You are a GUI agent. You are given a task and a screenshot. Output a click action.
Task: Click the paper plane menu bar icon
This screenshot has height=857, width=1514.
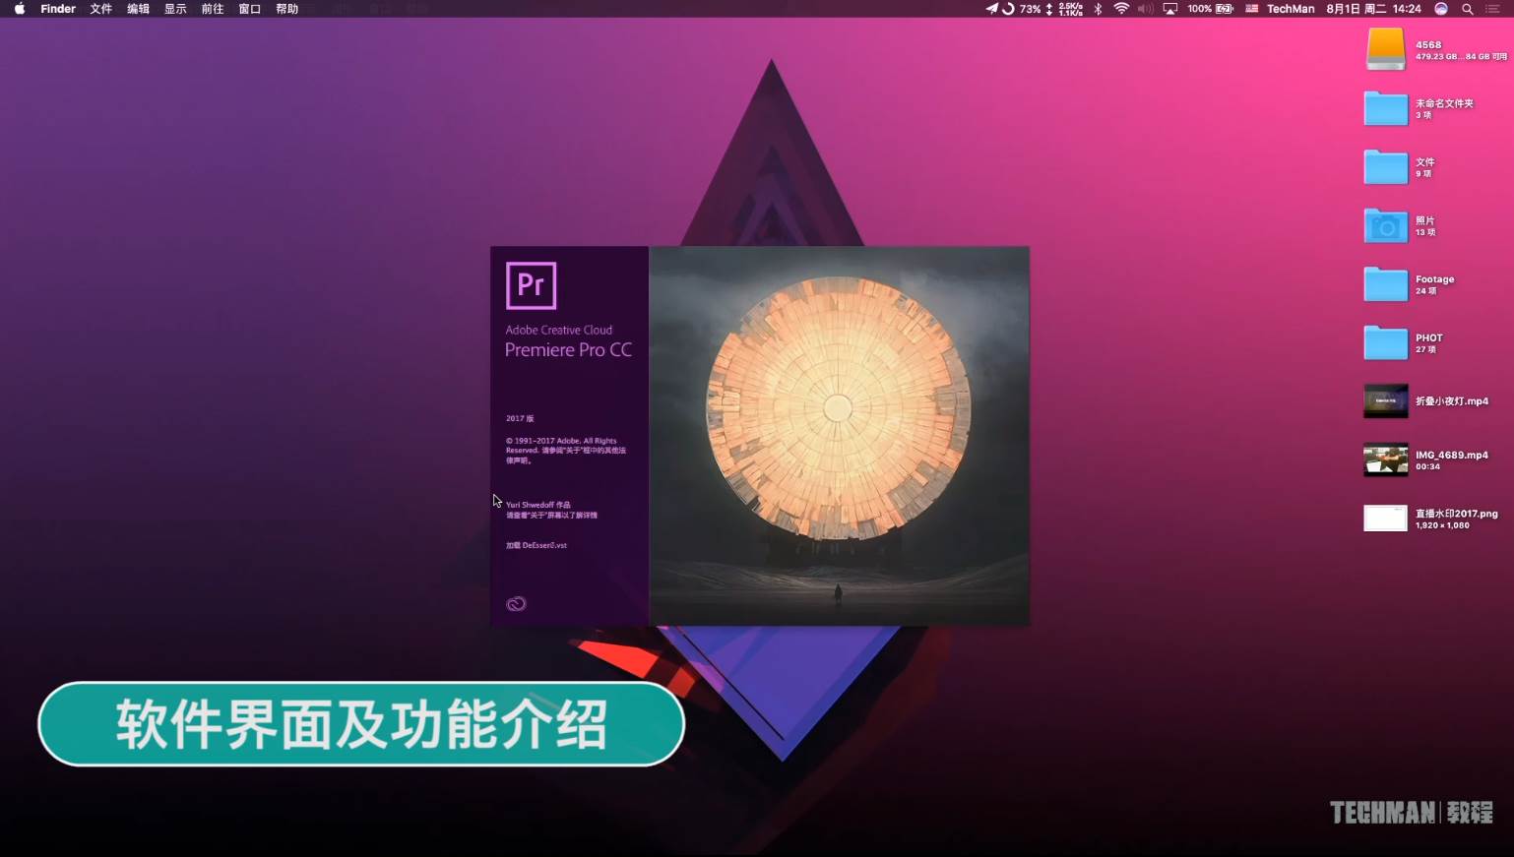[x=991, y=9]
